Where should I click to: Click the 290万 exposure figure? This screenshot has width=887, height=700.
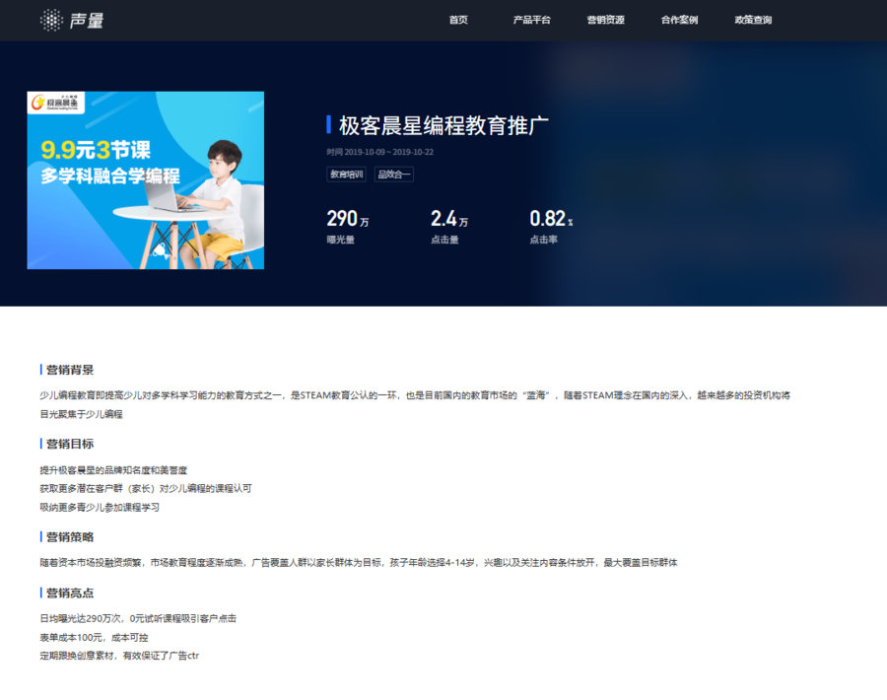pos(348,219)
